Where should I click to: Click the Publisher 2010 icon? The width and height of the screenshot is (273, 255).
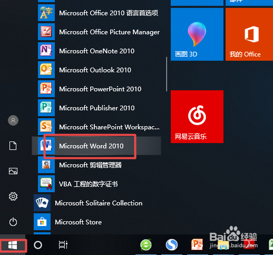pyautogui.click(x=46, y=108)
